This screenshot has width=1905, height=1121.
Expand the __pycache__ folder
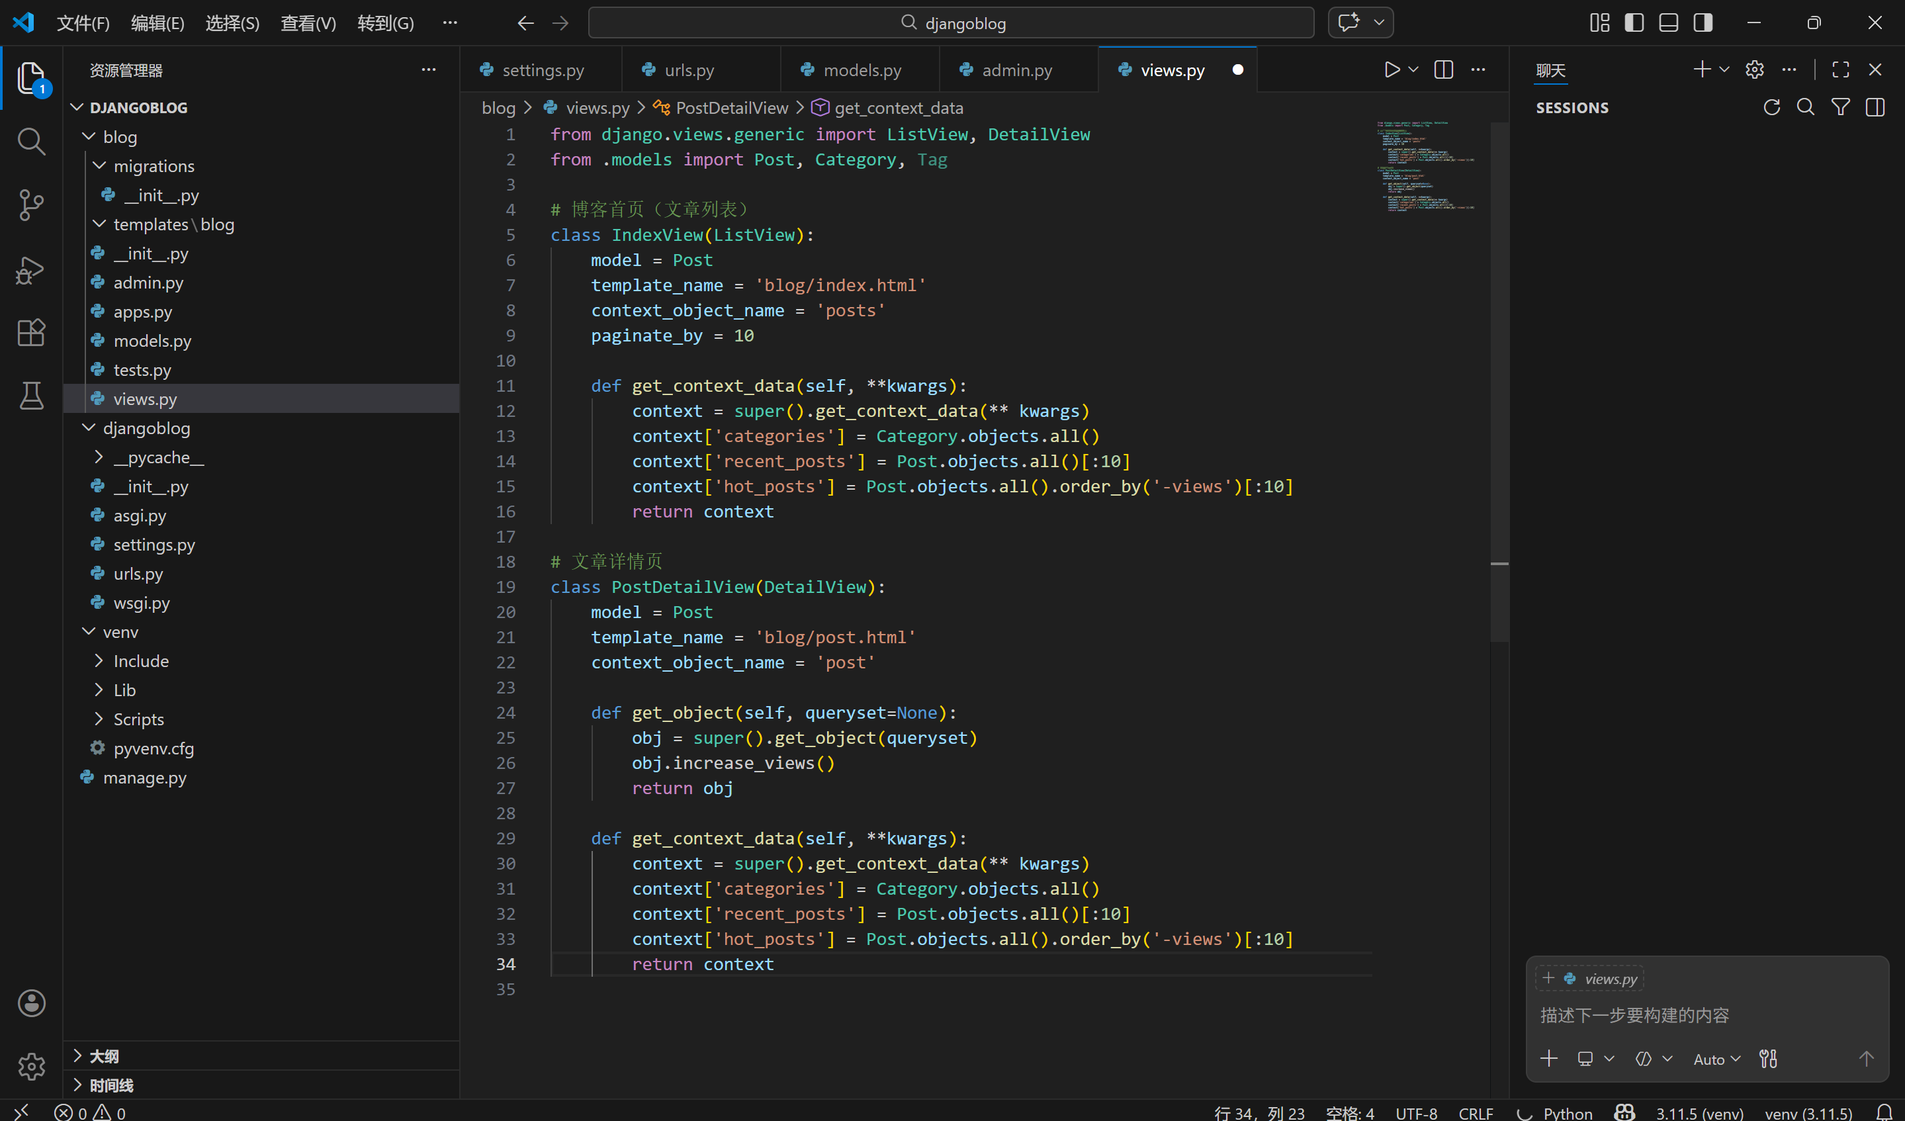[x=158, y=457]
